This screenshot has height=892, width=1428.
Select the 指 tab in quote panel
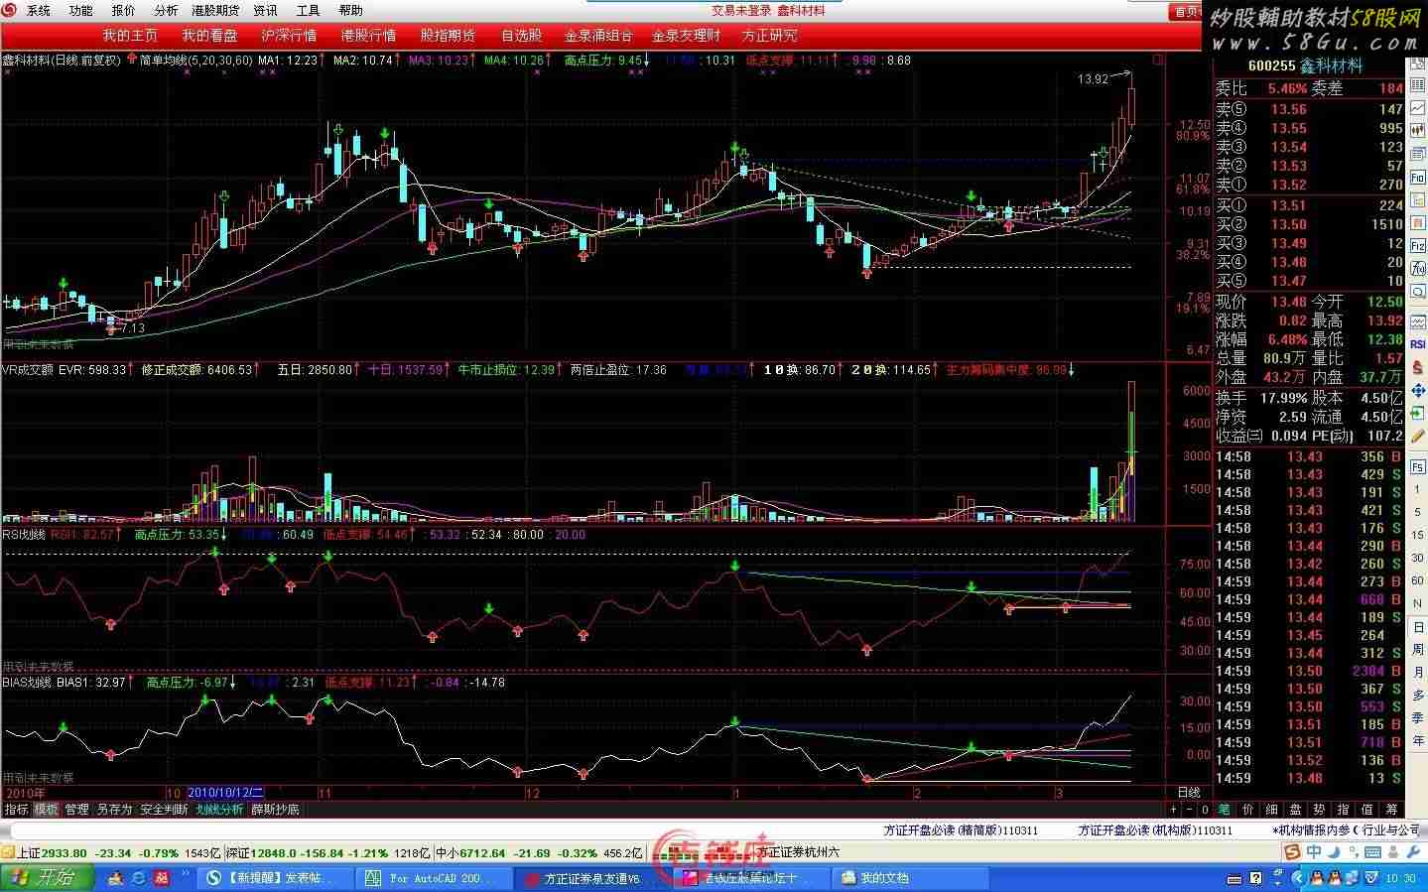1343,810
